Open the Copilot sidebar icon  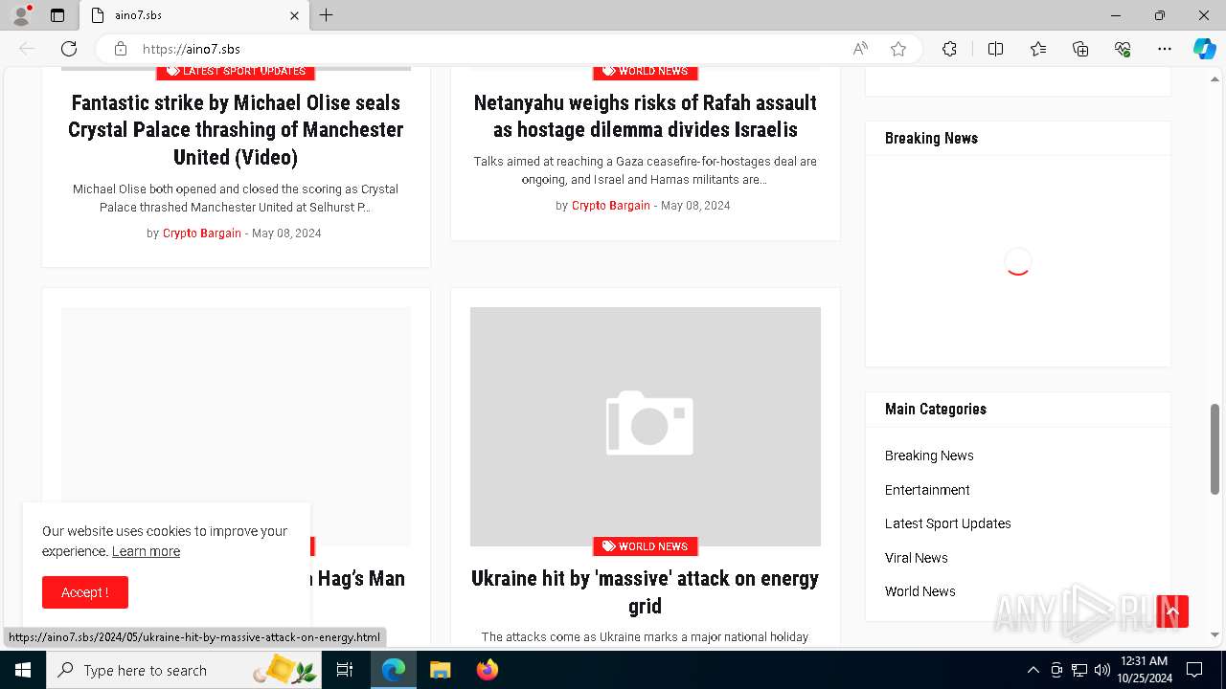(x=1204, y=49)
